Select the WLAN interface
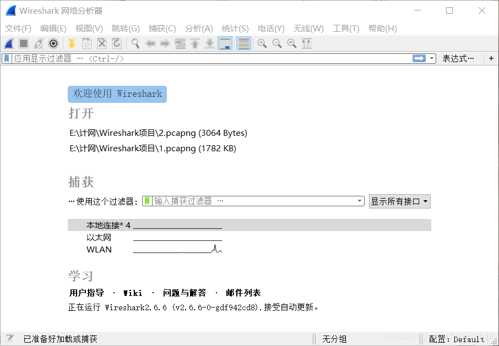Image resolution: width=499 pixels, height=346 pixels. [249, 249]
